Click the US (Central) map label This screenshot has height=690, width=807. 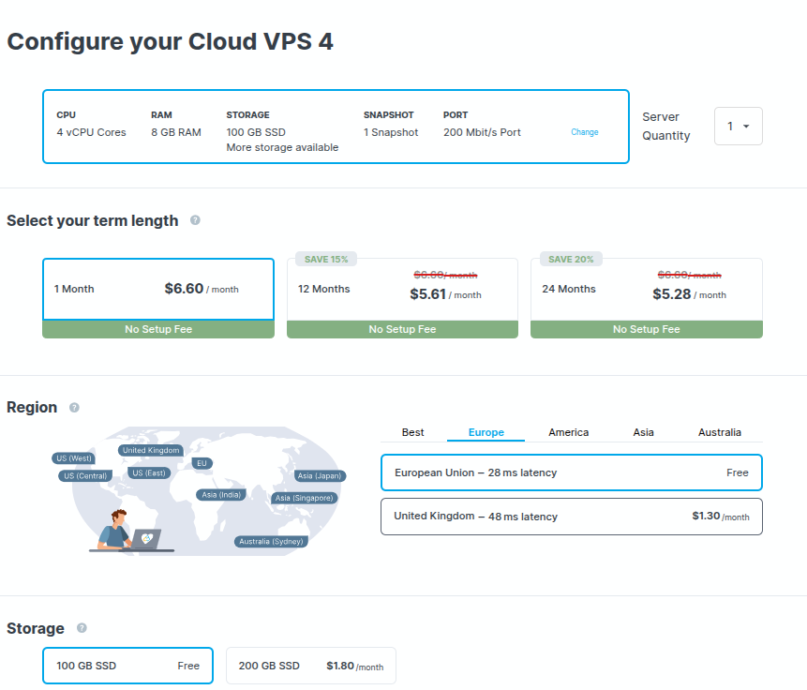coord(85,476)
